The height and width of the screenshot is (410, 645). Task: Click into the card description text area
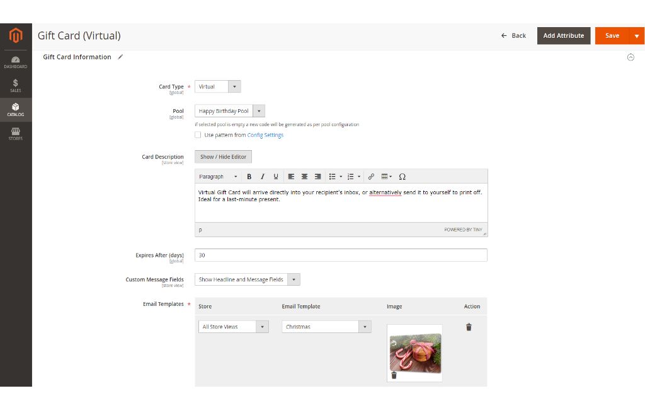tap(341, 202)
